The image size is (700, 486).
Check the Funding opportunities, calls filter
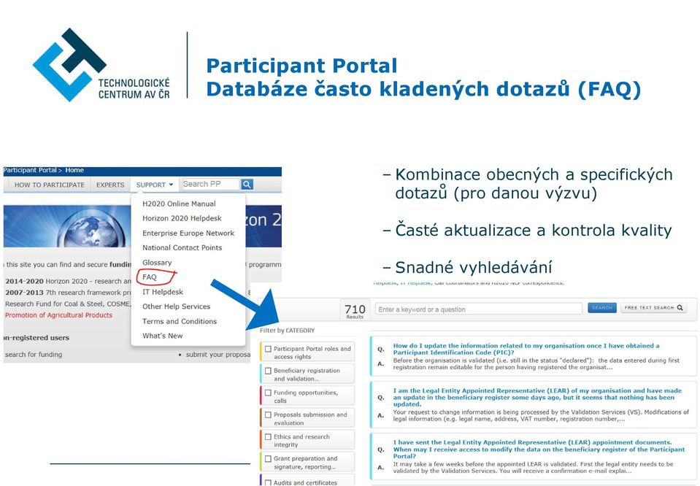(268, 393)
